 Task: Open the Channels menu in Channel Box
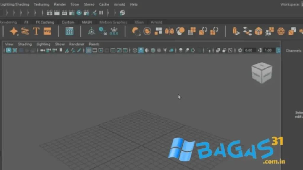(x=293, y=50)
